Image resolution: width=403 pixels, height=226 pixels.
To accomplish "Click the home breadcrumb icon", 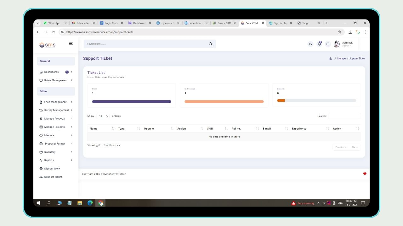I will click(x=331, y=59).
